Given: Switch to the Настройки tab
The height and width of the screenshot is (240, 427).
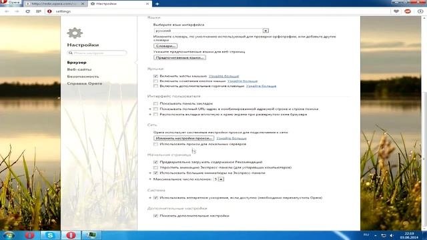Looking at the screenshot, I should (120, 4).
